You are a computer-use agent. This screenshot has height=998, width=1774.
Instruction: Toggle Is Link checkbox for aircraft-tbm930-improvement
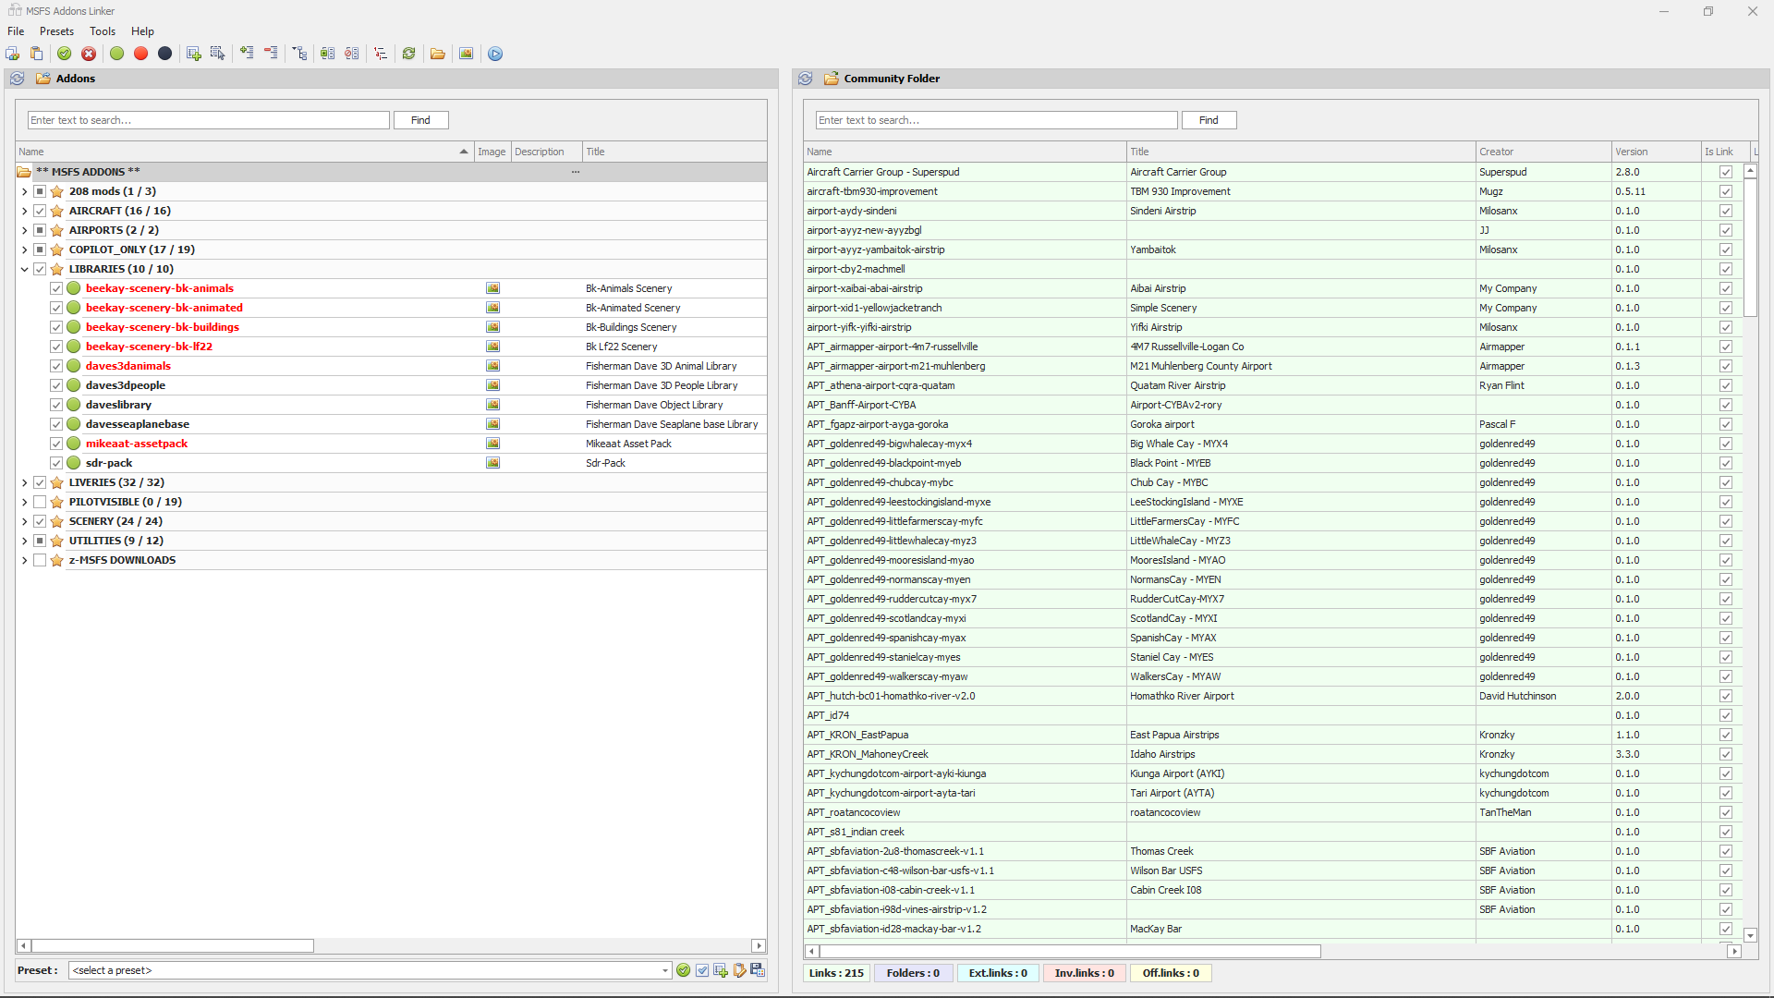click(1725, 191)
